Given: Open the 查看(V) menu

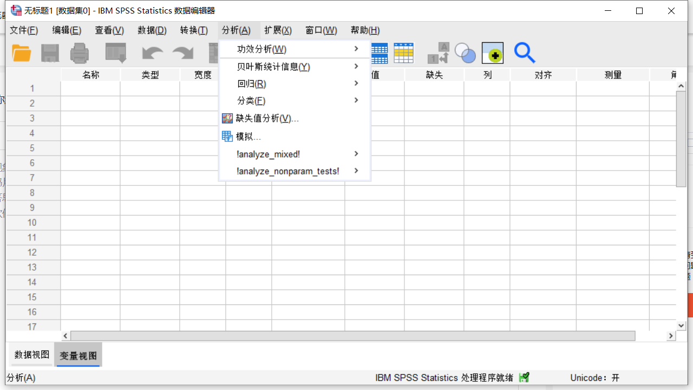Looking at the screenshot, I should click(x=109, y=30).
